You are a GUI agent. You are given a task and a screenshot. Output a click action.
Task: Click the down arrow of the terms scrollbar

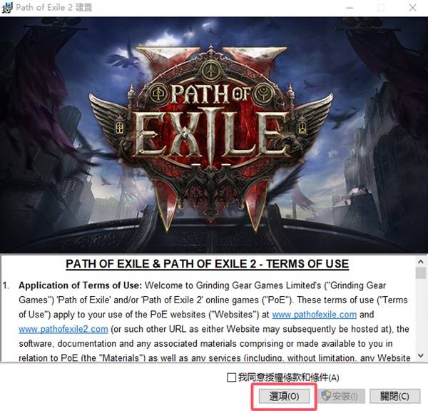(421, 355)
